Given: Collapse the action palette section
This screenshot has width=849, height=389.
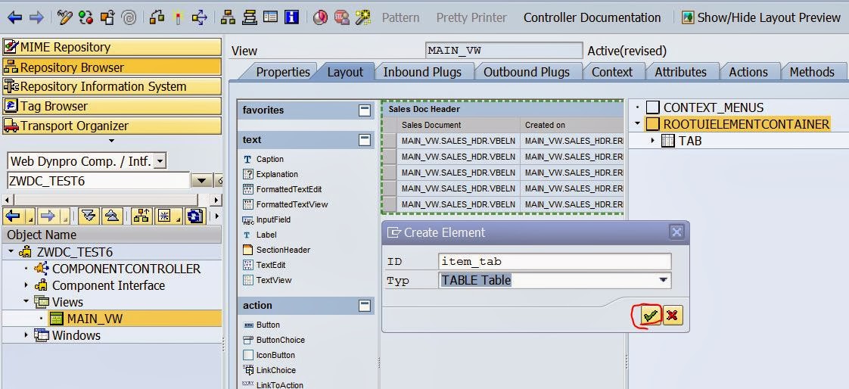Looking at the screenshot, I should (365, 306).
